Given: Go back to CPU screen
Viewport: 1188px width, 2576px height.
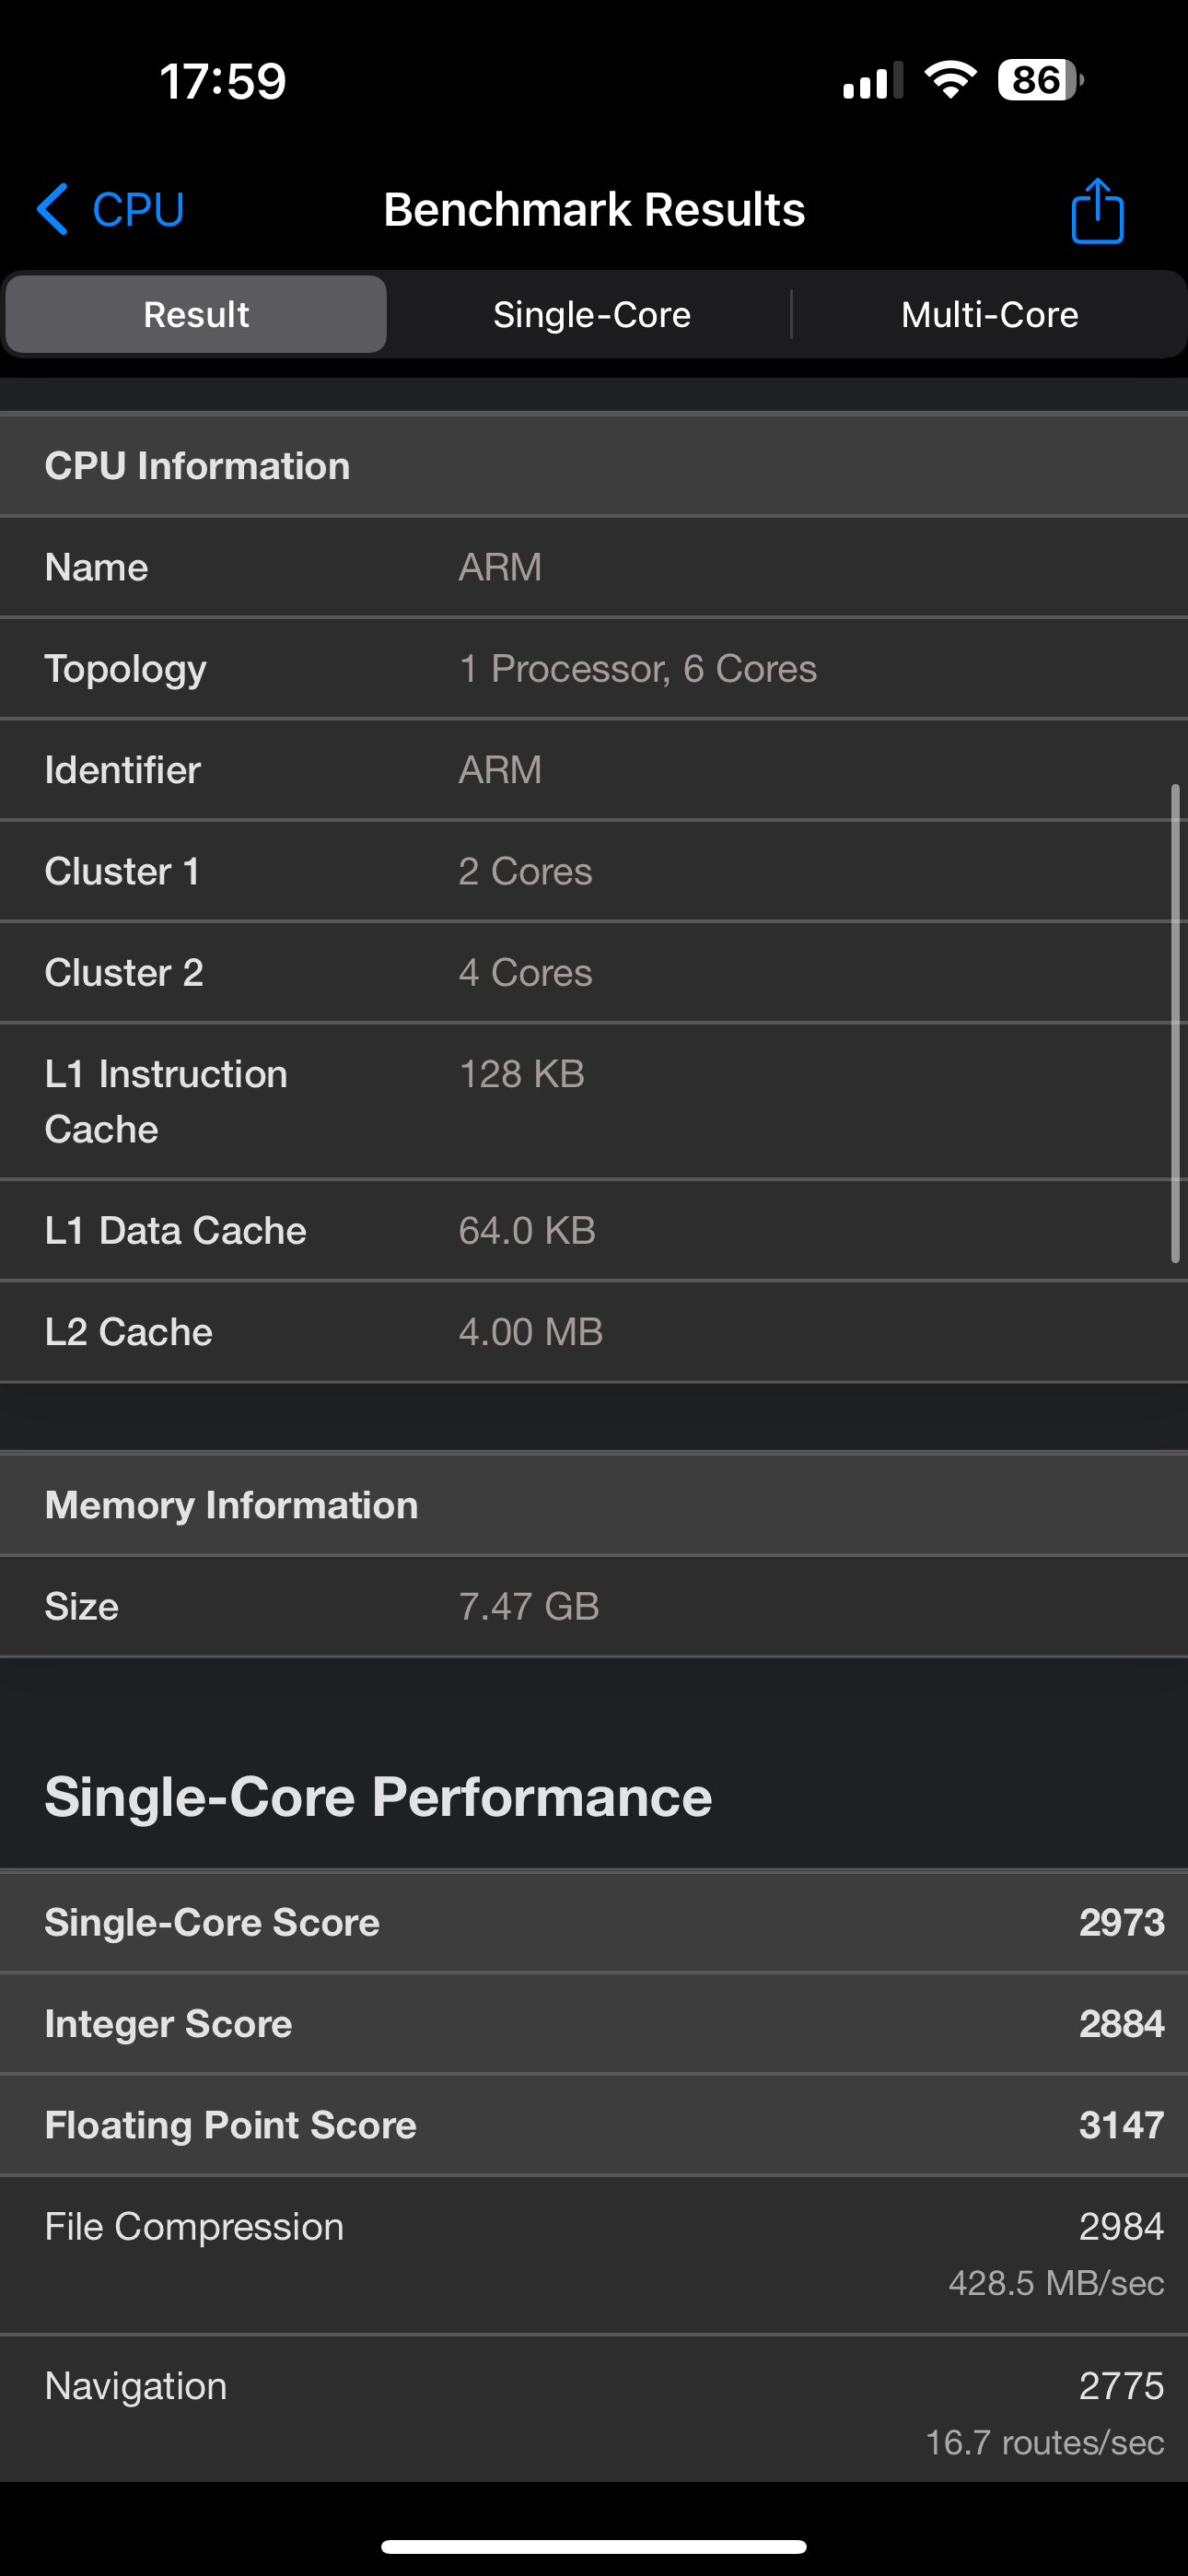Looking at the screenshot, I should pos(137,209).
